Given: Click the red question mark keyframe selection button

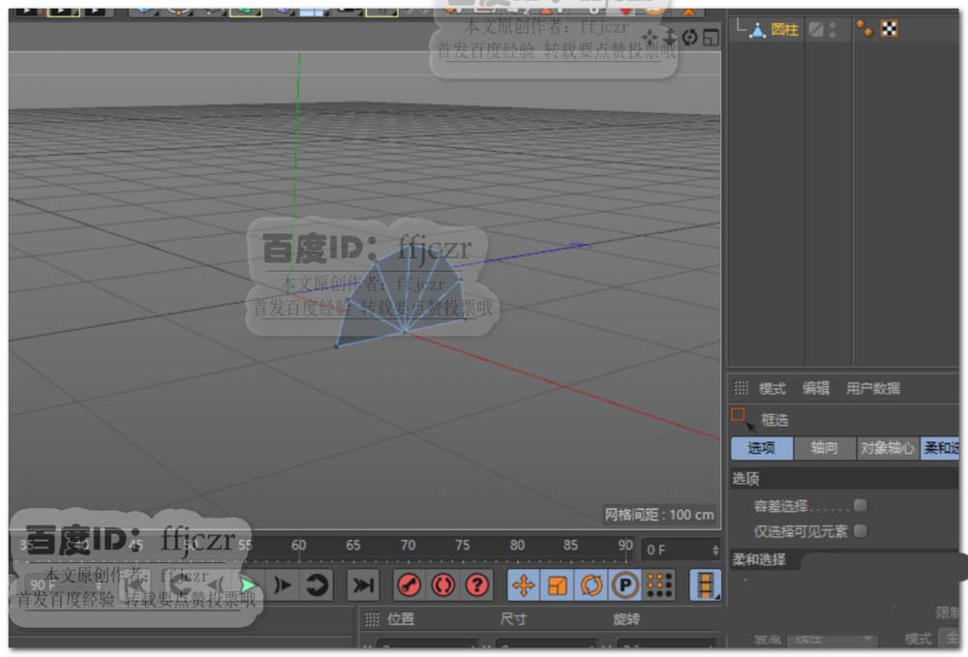Looking at the screenshot, I should pyautogui.click(x=476, y=584).
